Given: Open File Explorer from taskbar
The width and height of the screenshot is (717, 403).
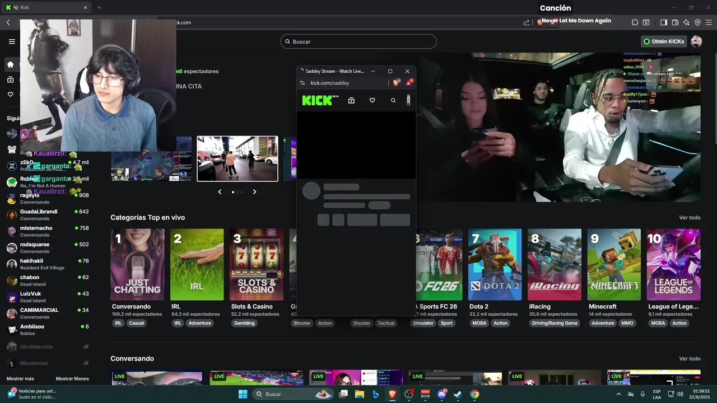Looking at the screenshot, I should (360, 394).
